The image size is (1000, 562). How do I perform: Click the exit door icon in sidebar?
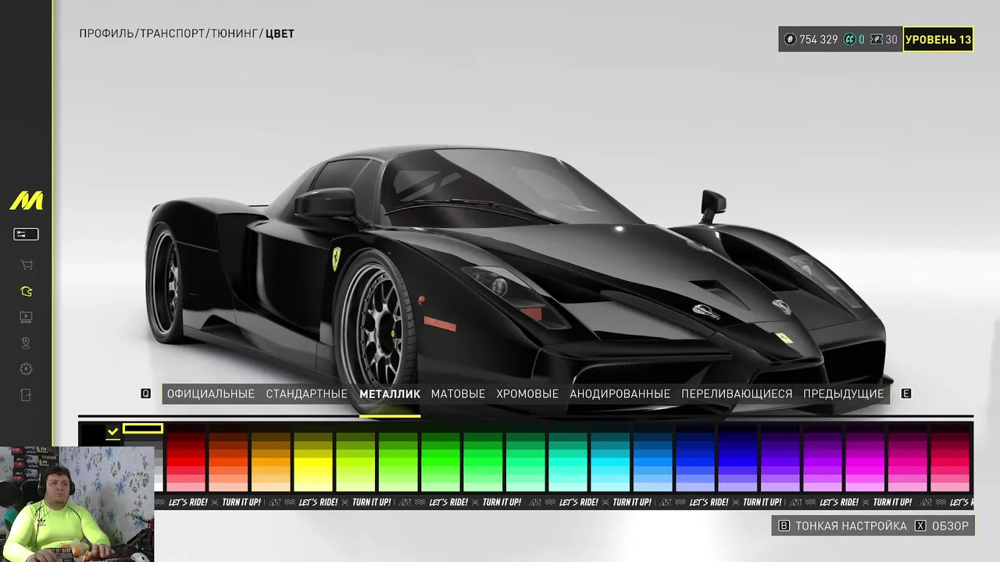[x=26, y=395]
